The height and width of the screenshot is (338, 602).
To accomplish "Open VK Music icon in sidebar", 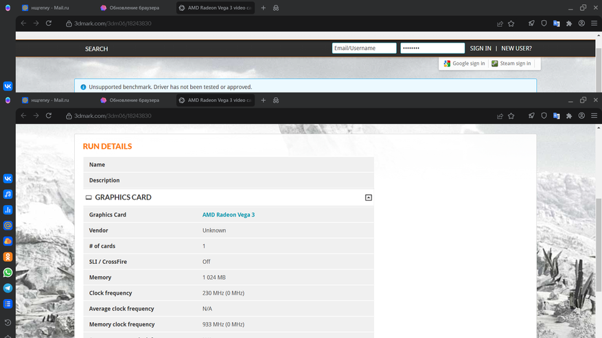I will click(8, 194).
